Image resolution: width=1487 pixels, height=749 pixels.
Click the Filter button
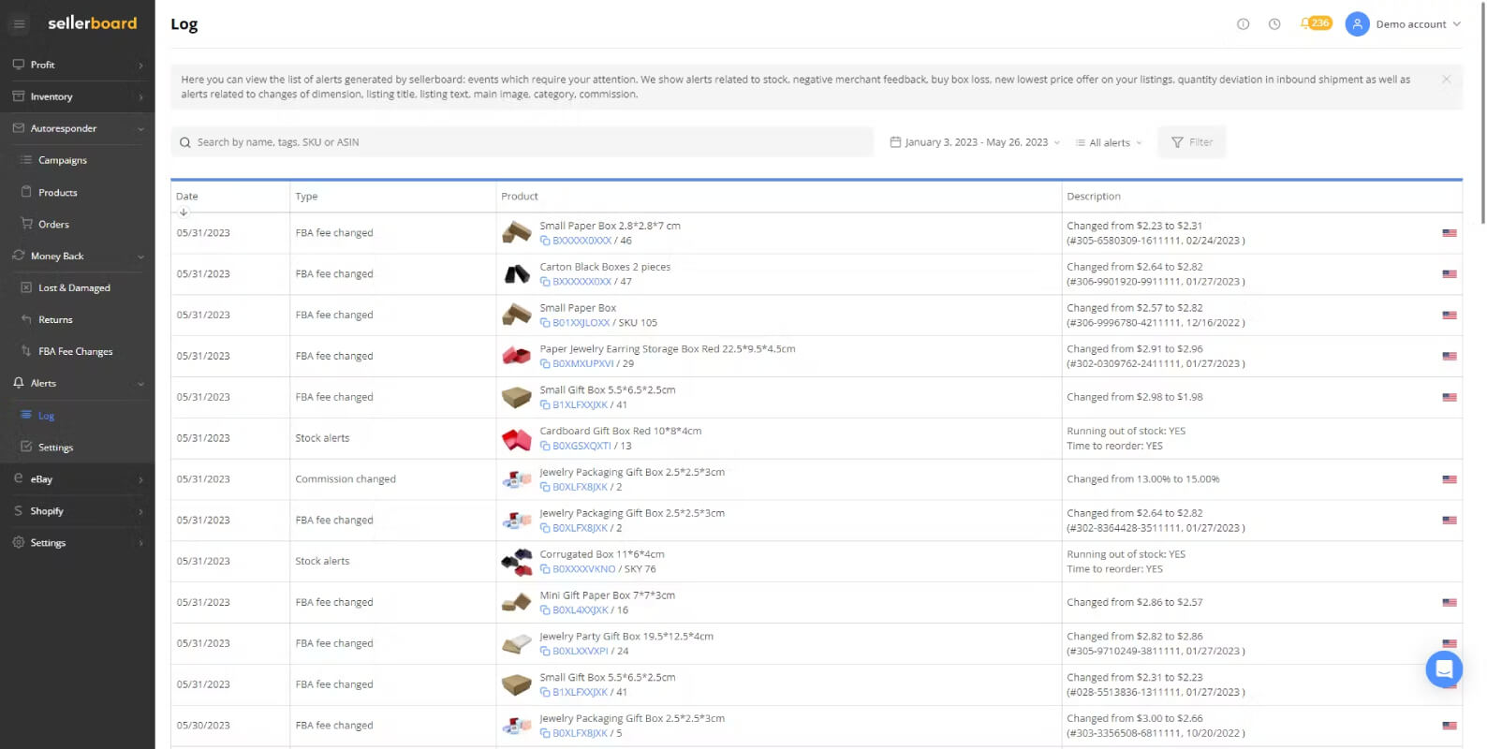1192,142
